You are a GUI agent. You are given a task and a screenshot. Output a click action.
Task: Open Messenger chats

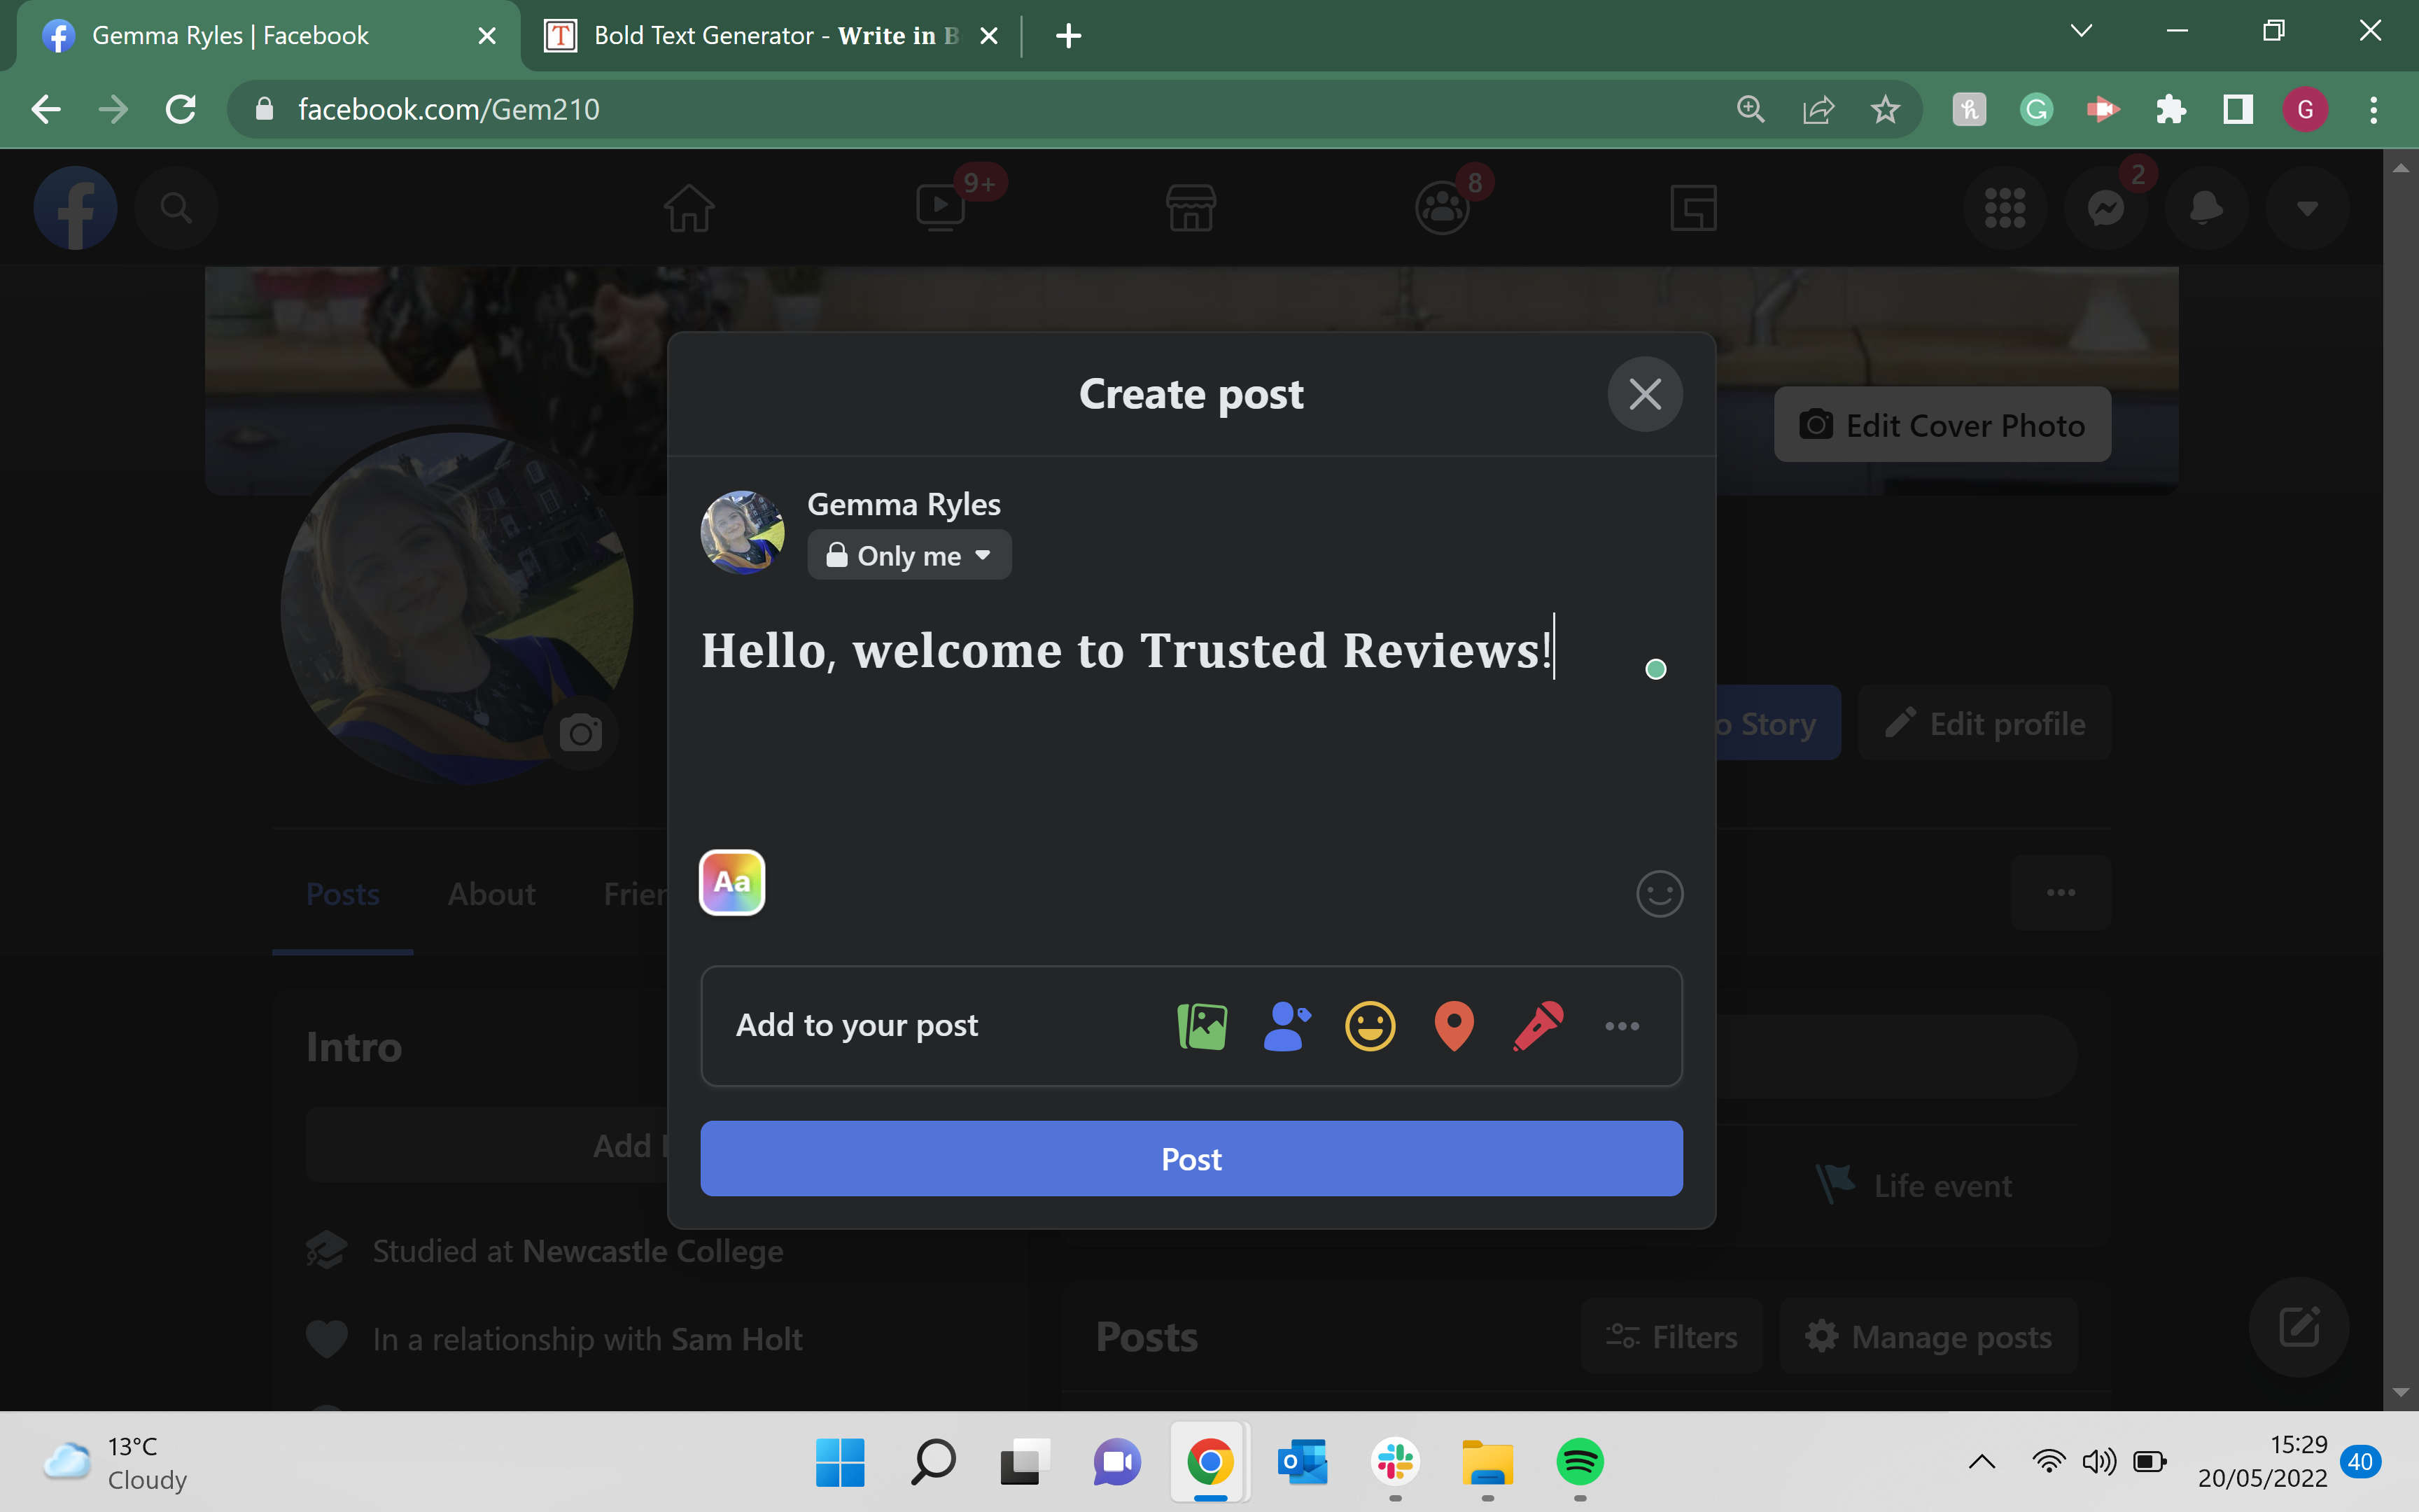2106,208
